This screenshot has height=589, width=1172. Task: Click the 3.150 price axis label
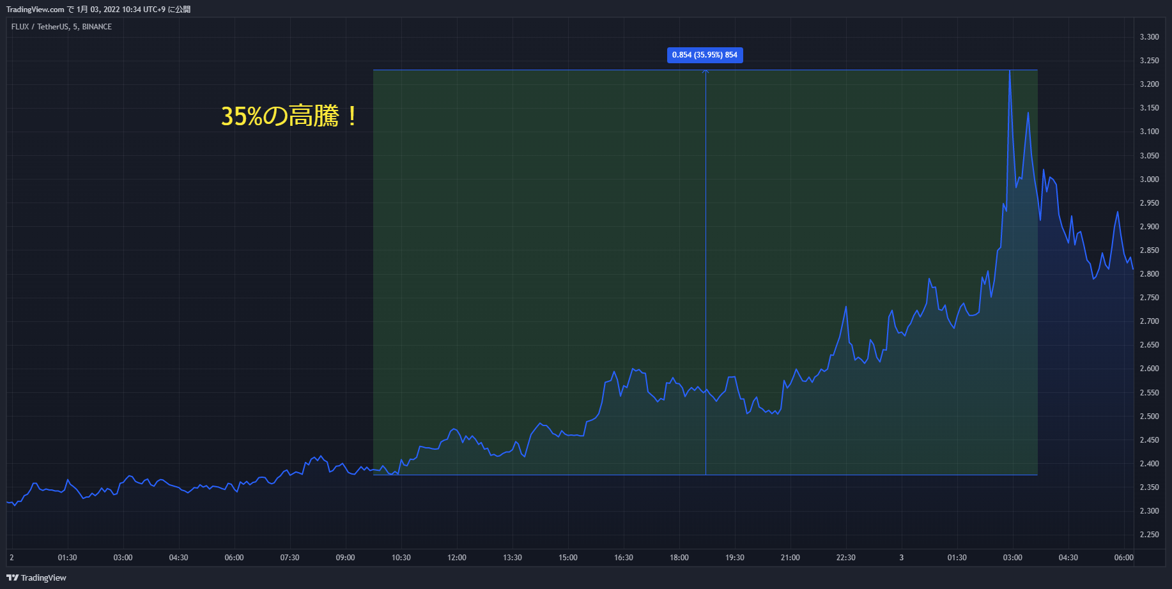(x=1149, y=108)
